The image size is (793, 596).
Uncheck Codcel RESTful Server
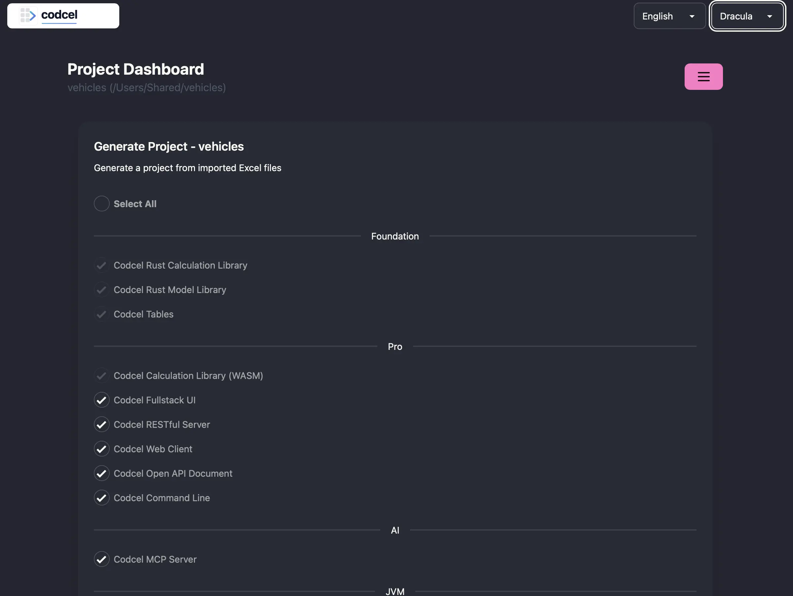[101, 424]
